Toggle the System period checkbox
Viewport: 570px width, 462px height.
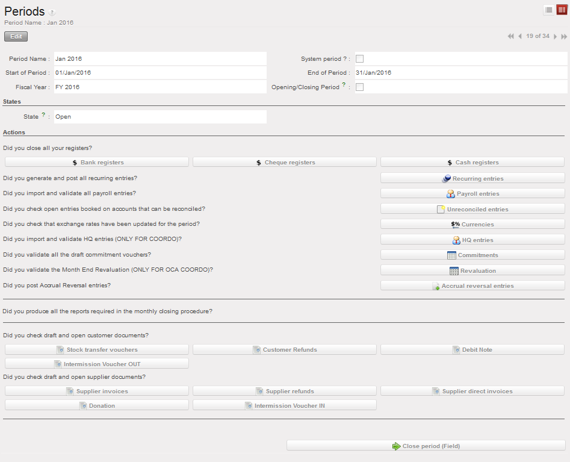tap(360, 59)
